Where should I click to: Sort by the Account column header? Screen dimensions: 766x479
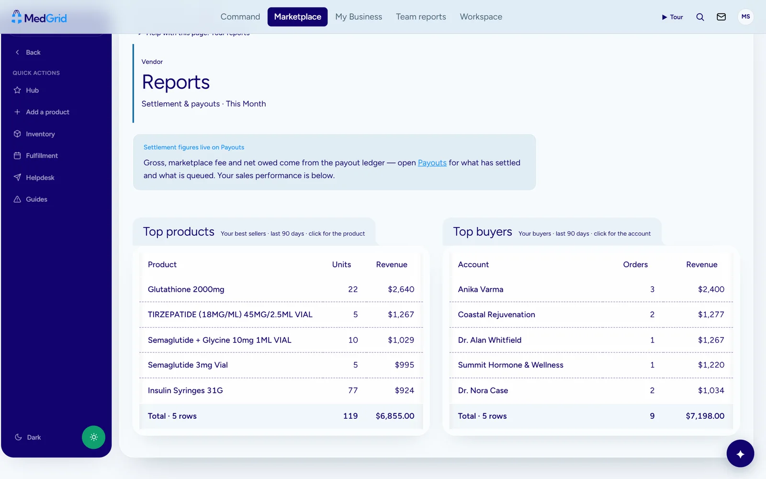point(473,264)
